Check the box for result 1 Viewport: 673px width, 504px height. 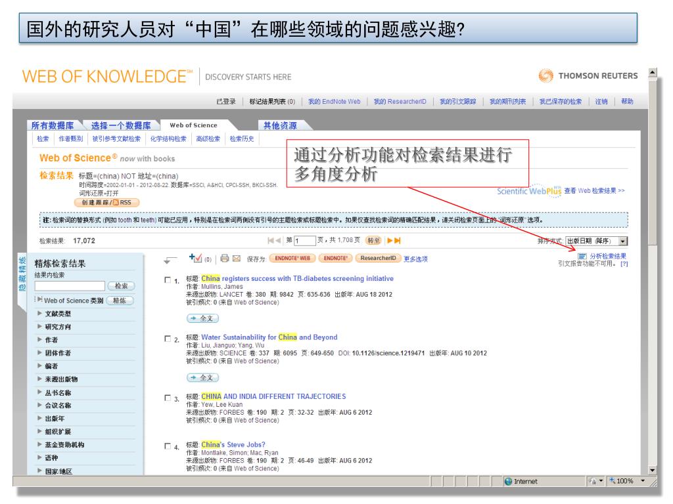(x=168, y=280)
